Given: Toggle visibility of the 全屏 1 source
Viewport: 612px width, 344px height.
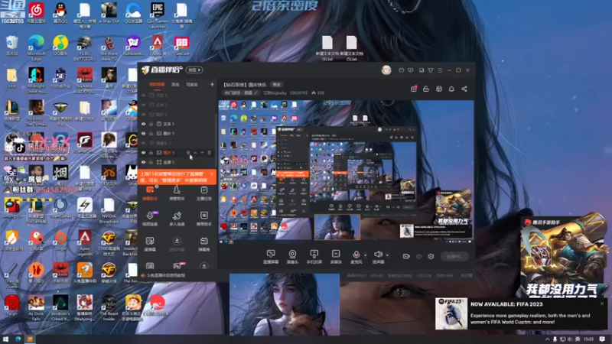Looking at the screenshot, I should click(143, 162).
